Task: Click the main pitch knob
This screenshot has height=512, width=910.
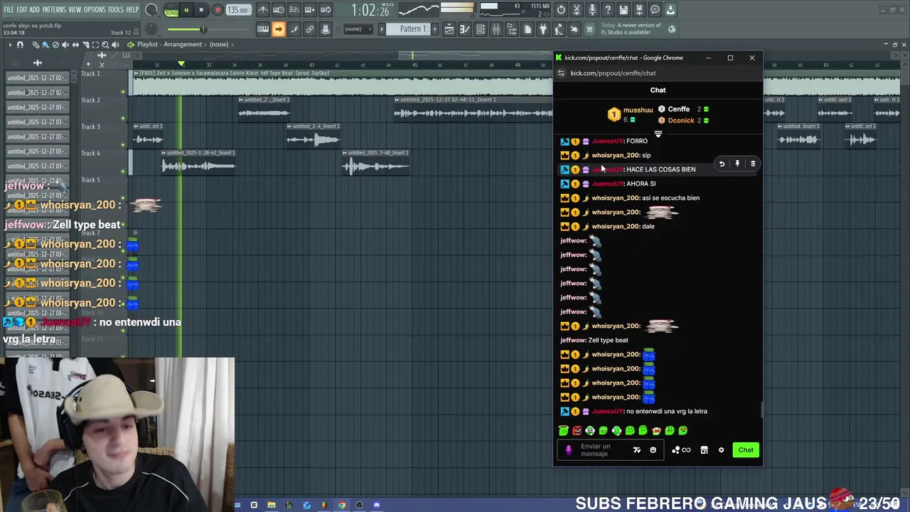Action: tap(151, 29)
